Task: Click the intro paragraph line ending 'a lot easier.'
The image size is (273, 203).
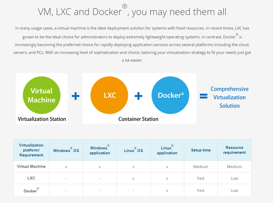Action: [x=132, y=60]
